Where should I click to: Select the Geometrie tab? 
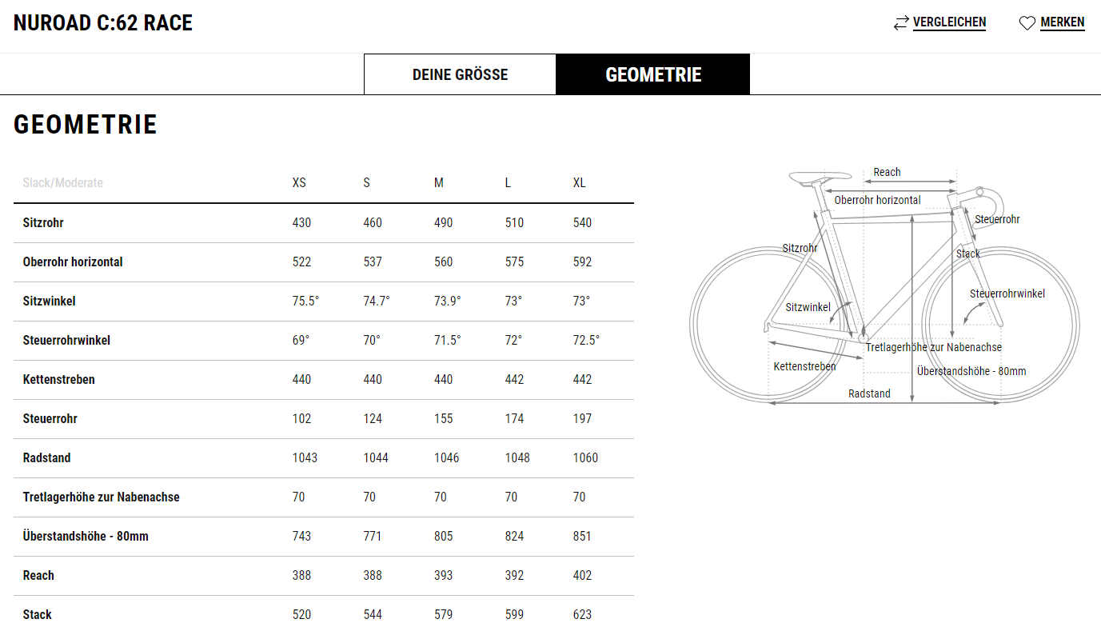click(x=653, y=74)
